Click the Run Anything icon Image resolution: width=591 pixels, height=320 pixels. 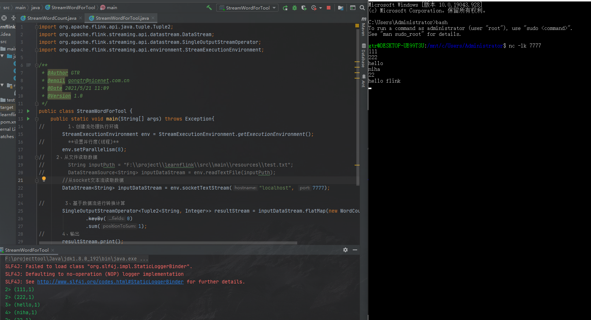pyautogui.click(x=353, y=8)
